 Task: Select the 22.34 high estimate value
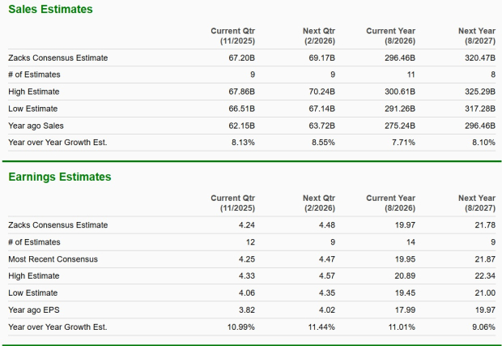tap(484, 276)
